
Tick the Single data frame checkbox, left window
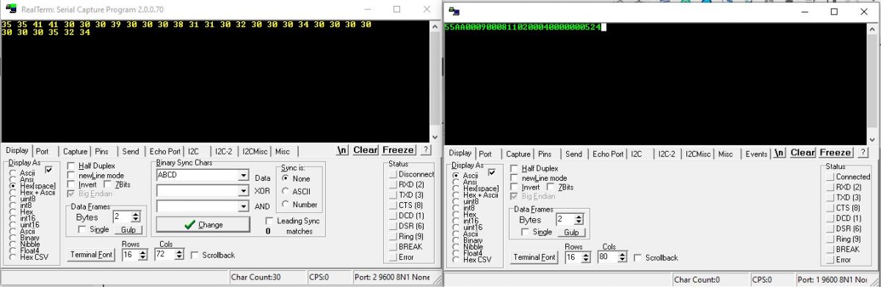coord(93,229)
